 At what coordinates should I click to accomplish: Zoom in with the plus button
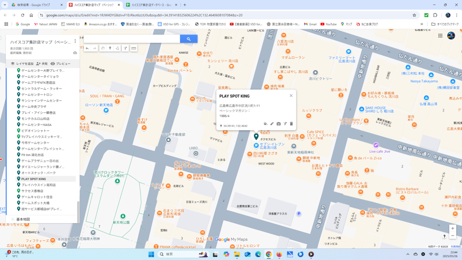click(x=453, y=228)
